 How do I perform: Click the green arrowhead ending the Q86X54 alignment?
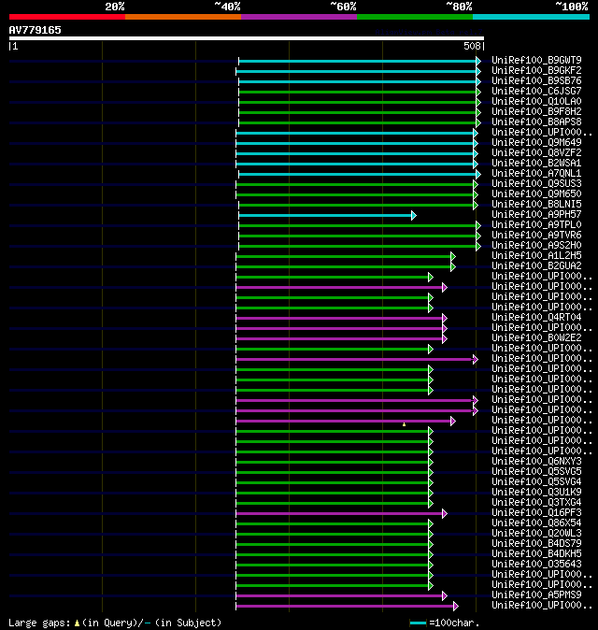click(431, 524)
